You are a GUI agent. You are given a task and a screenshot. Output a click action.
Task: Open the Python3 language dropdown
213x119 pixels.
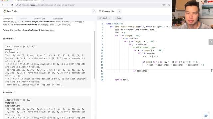[x=104, y=18]
